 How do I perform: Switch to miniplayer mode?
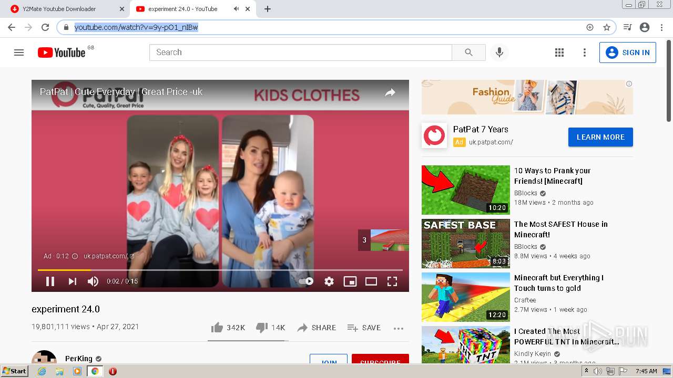350,281
